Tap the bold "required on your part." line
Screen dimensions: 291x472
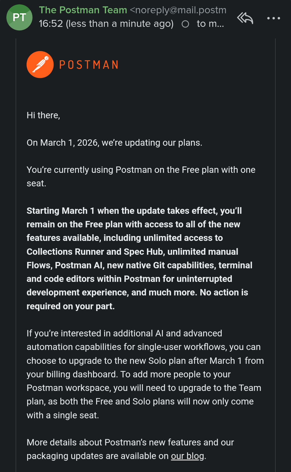[x=71, y=306]
